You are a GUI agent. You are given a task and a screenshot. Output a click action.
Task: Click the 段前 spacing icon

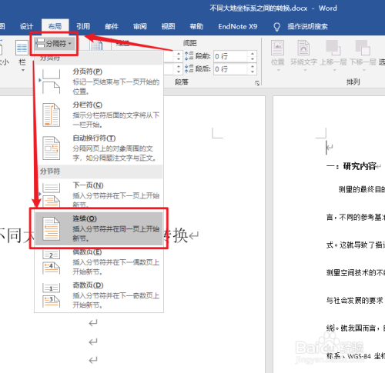189,56
